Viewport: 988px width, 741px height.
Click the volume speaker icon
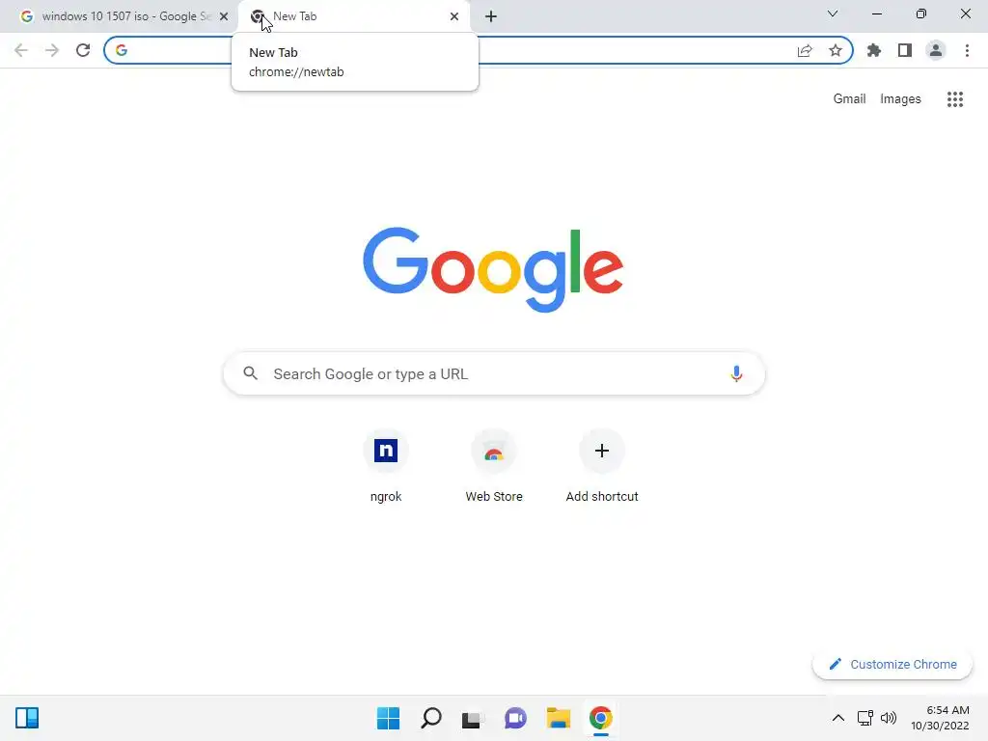tap(889, 718)
